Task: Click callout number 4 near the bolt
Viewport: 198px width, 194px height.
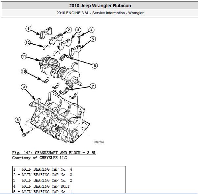Action: point(92,30)
